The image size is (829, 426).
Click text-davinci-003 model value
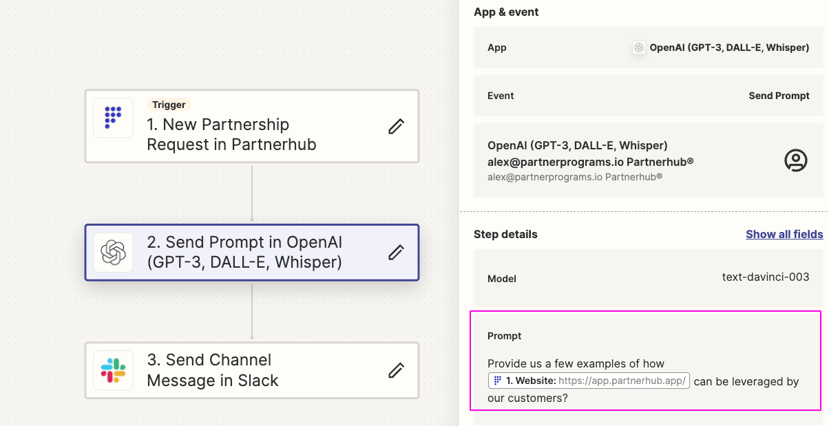click(x=766, y=277)
